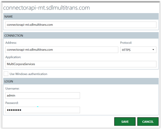
Task: Click the Password: label
Action: 12,103
